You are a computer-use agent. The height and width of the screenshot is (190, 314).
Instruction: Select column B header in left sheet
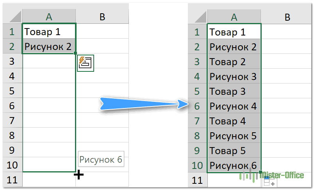(102, 16)
